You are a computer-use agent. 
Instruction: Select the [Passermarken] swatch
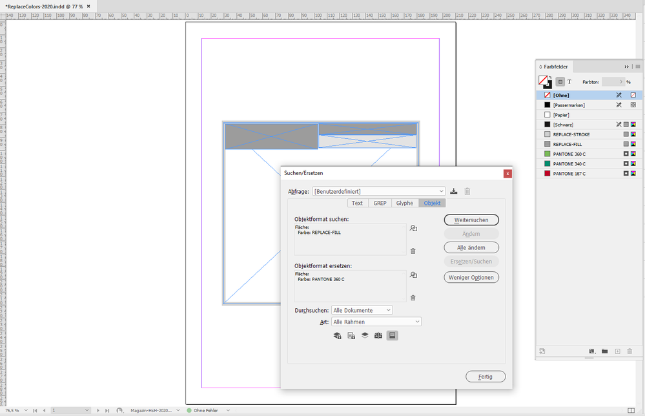589,105
